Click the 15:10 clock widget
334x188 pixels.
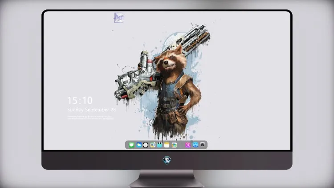(80, 100)
